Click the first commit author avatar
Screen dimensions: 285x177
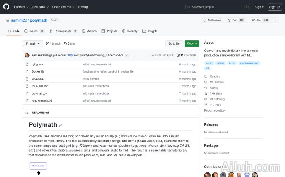point(27,55)
